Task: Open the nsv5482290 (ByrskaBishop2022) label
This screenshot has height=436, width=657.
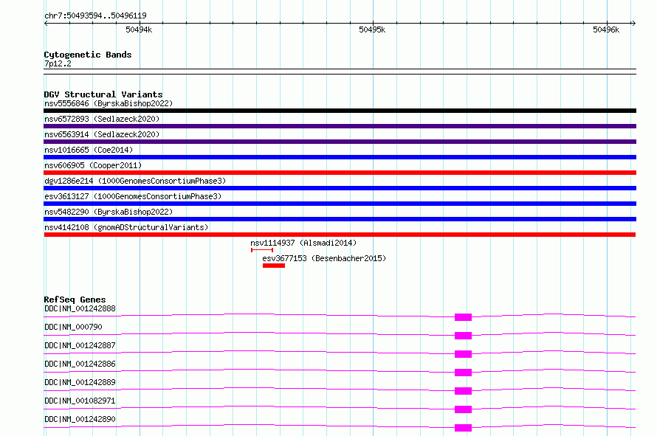Action: (x=109, y=212)
